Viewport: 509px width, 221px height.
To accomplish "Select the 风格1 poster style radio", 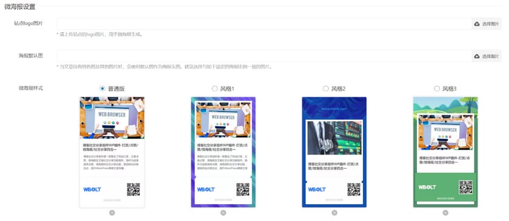I will tap(215, 88).
